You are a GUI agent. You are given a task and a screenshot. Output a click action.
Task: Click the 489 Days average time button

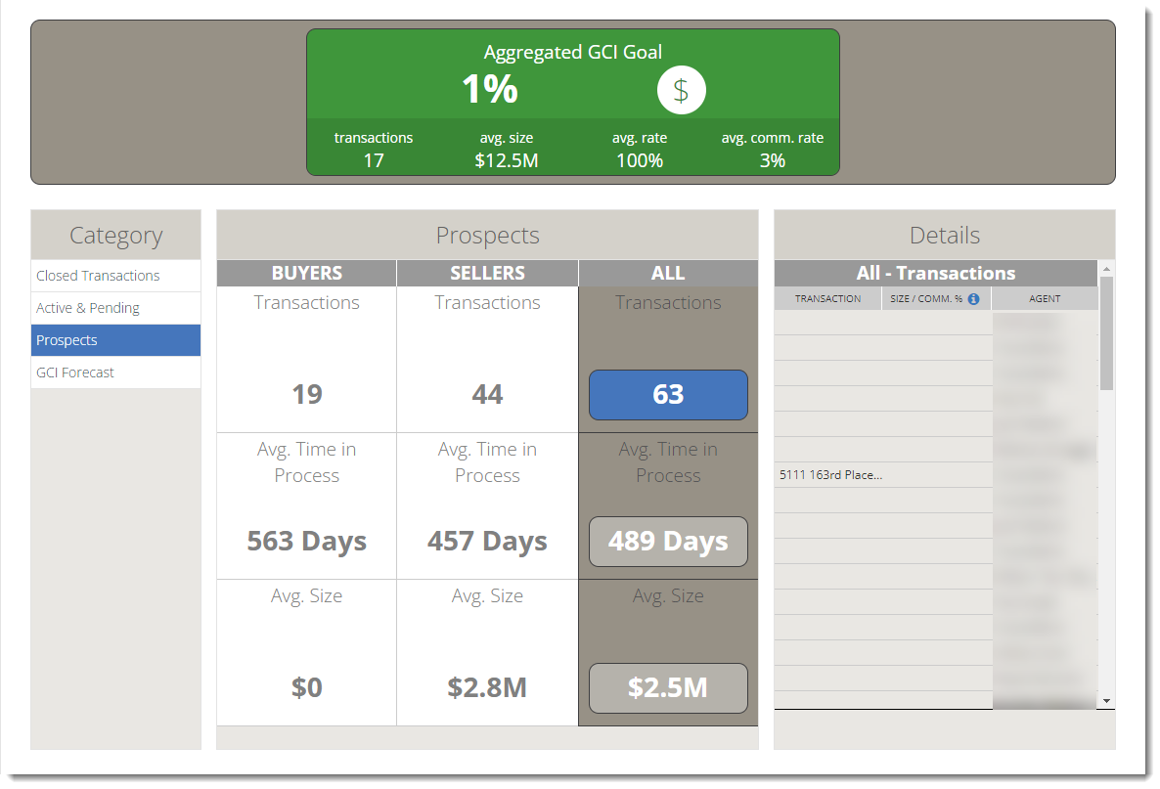(668, 542)
